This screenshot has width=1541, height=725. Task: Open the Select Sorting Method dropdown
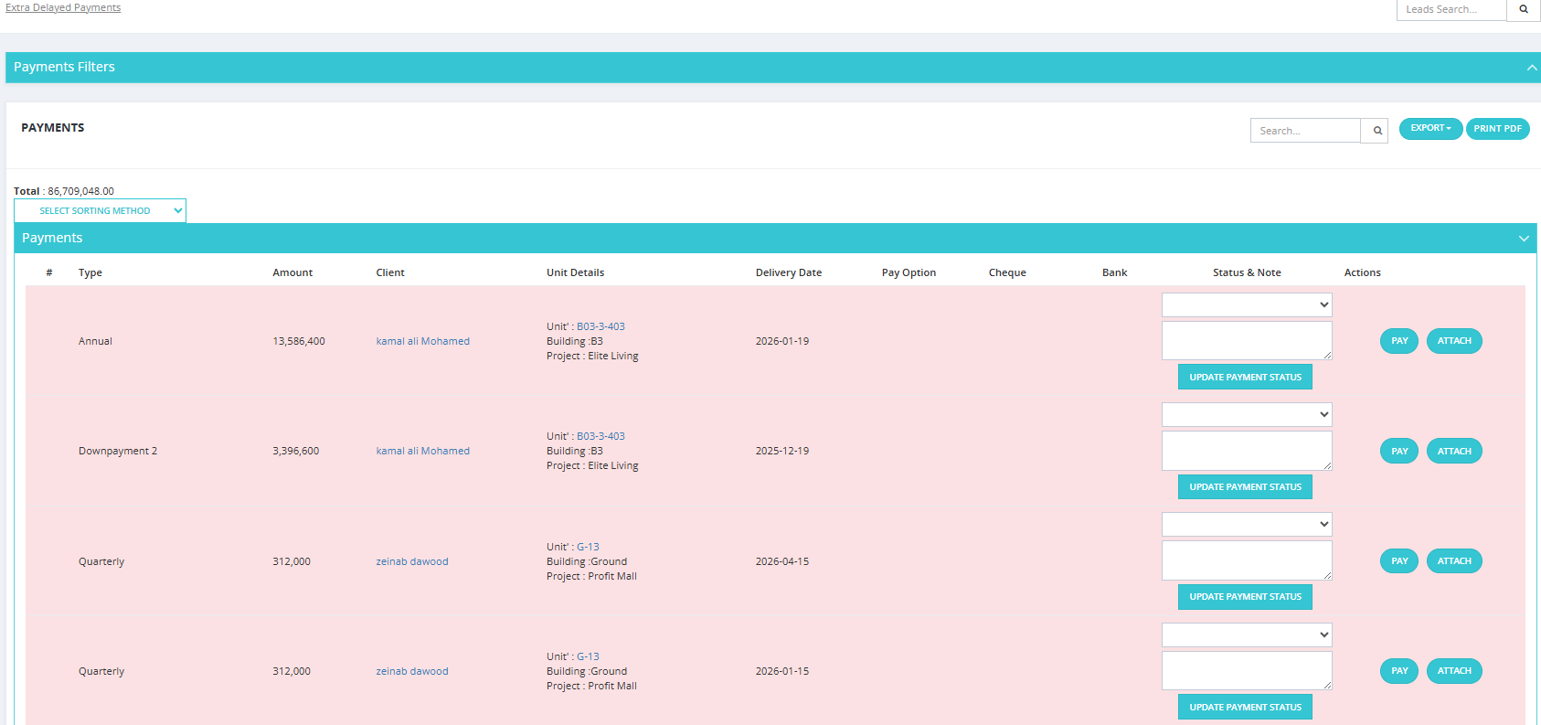coord(100,210)
